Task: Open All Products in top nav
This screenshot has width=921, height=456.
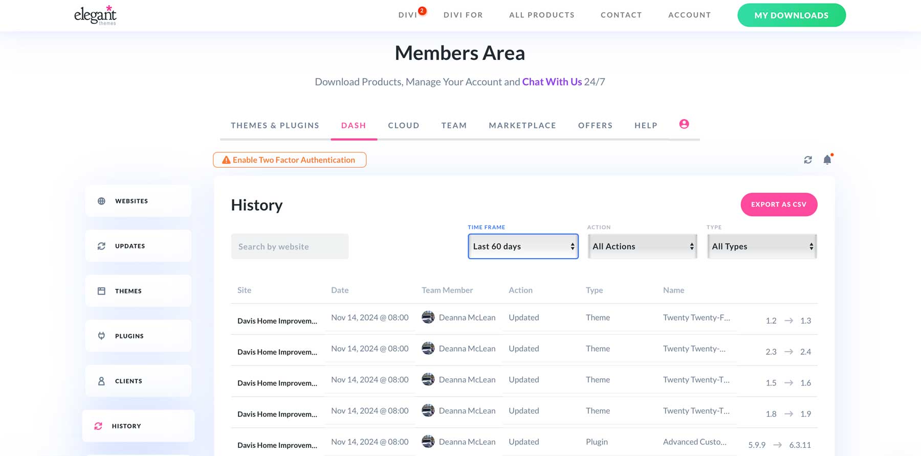Action: pyautogui.click(x=542, y=15)
